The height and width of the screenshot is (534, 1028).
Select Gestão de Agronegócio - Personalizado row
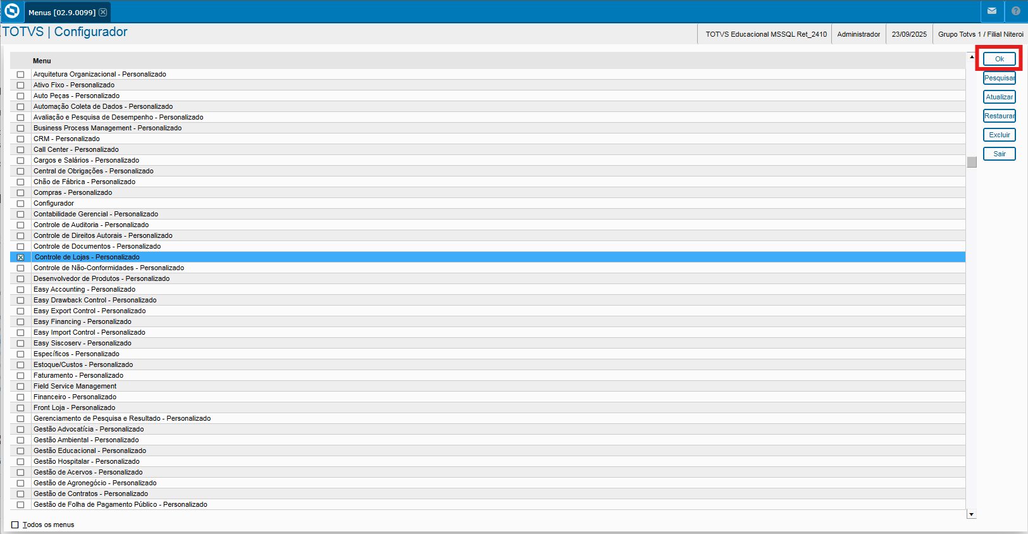(x=488, y=483)
